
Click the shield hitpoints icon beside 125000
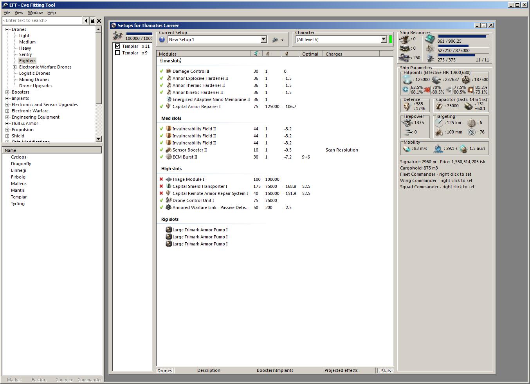coord(407,79)
